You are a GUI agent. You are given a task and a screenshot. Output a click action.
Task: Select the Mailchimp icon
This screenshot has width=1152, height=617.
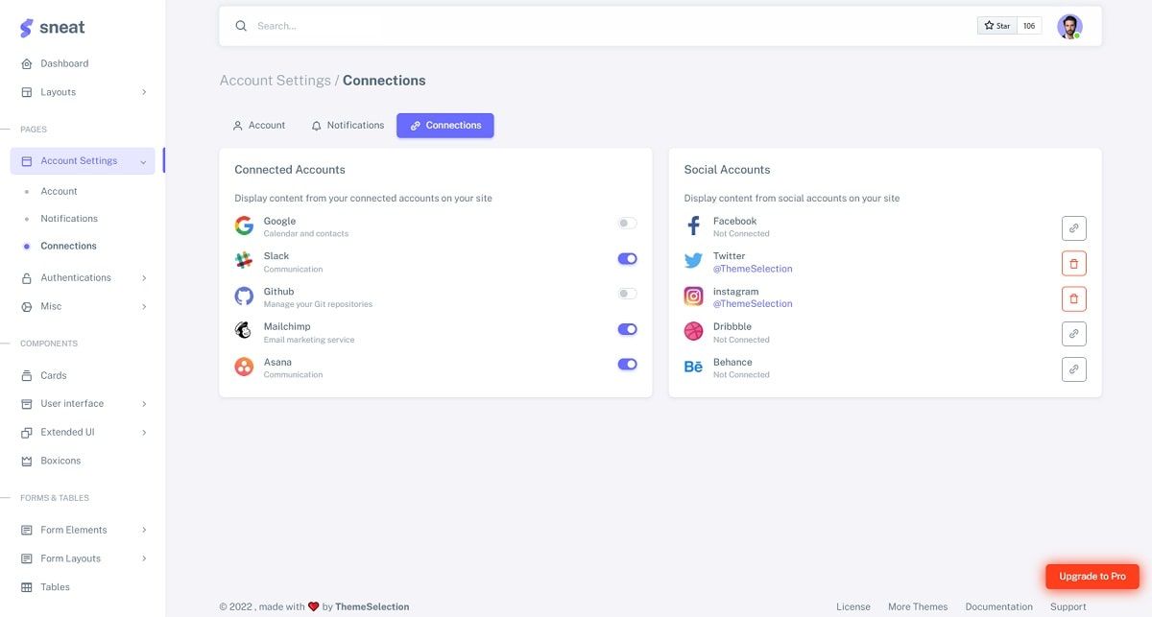(241, 329)
